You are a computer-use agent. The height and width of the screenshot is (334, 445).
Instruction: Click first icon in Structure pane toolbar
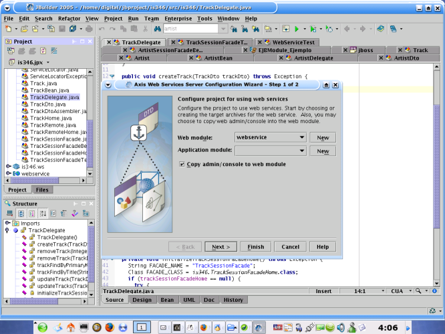11,214
